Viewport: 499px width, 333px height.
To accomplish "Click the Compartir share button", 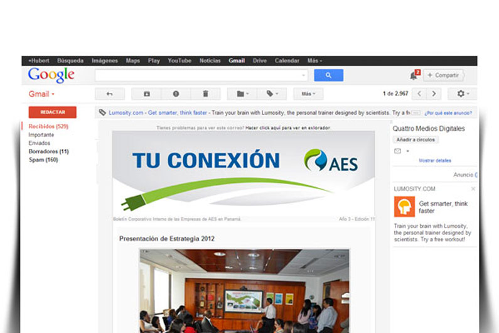I will [x=443, y=75].
